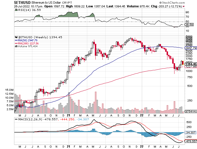Viewport: 197px width, 149px height.
Task: Click the -250 MACD axis label
Action: pyautogui.click(x=189, y=137)
